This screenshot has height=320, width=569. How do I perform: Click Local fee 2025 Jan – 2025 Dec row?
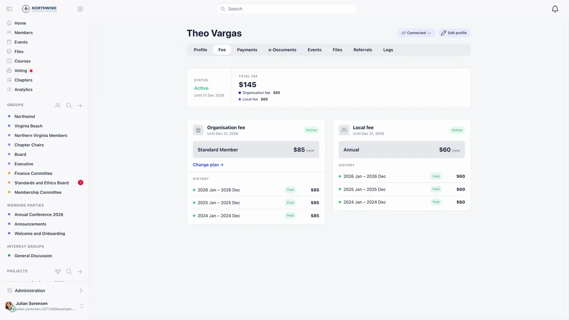point(402,189)
